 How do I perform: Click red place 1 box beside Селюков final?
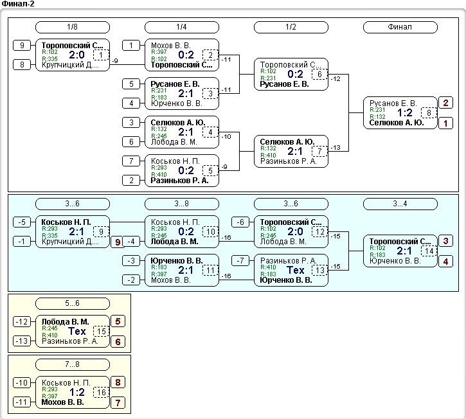[445, 123]
